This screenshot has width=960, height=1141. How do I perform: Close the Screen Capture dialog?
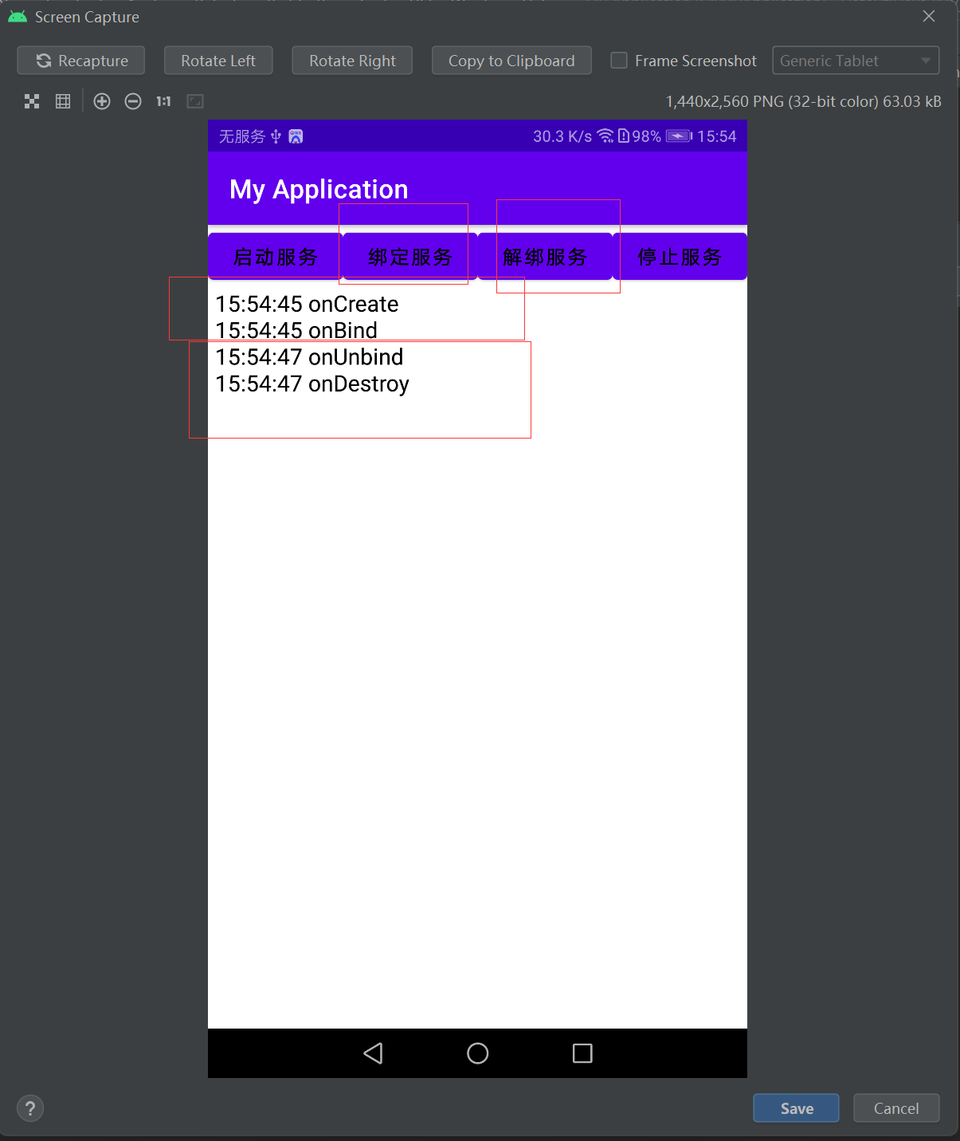pyautogui.click(x=929, y=16)
